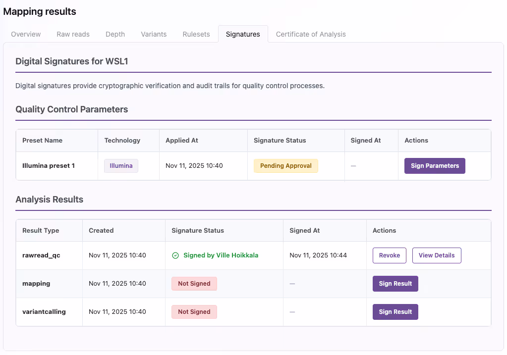Click the Signatures tab
This screenshot has width=507, height=355.
[x=243, y=34]
